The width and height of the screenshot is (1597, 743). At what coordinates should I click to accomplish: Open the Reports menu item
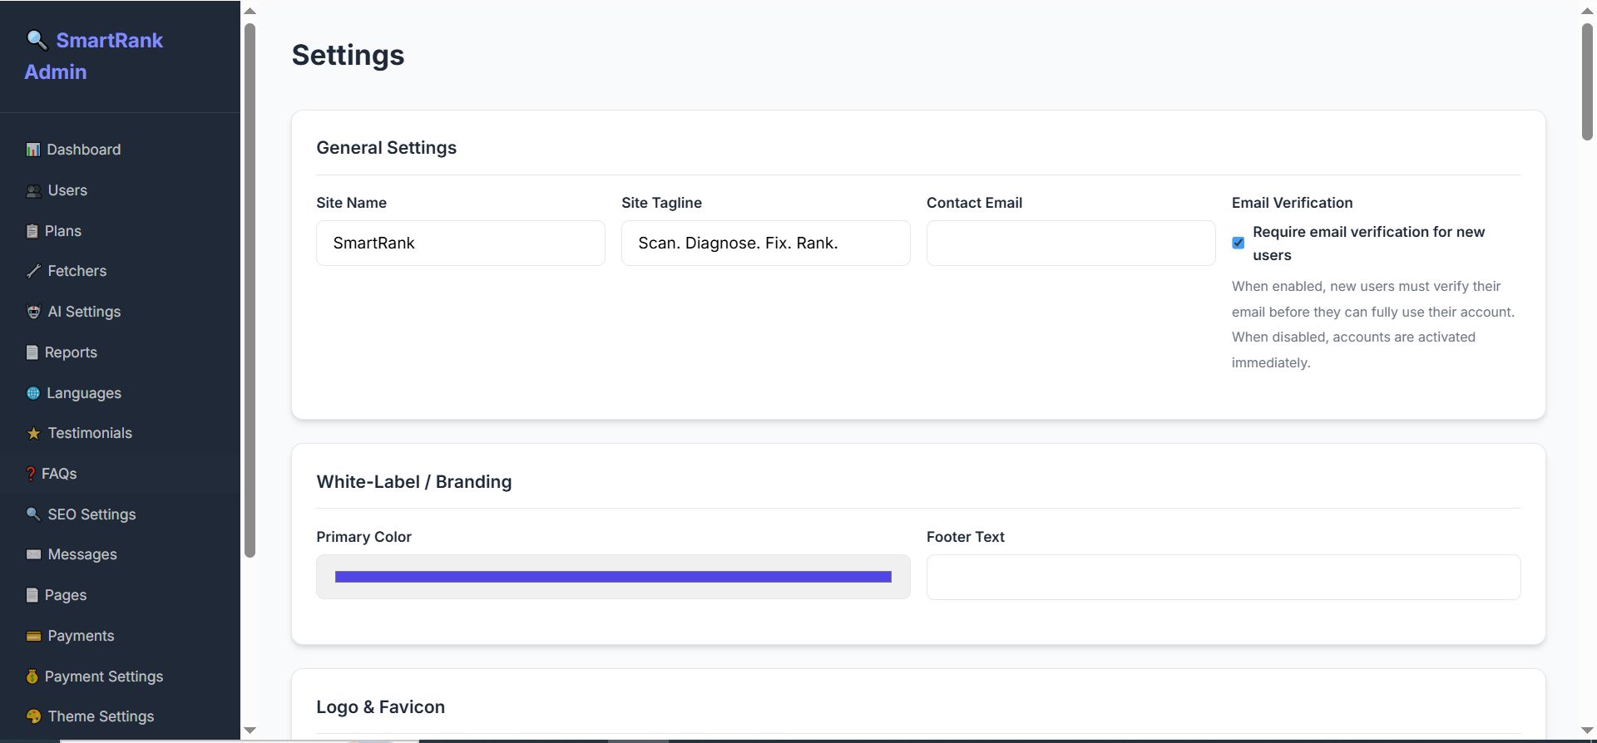pyautogui.click(x=71, y=352)
